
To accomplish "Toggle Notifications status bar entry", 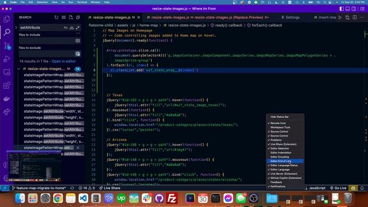I will 285,186.
